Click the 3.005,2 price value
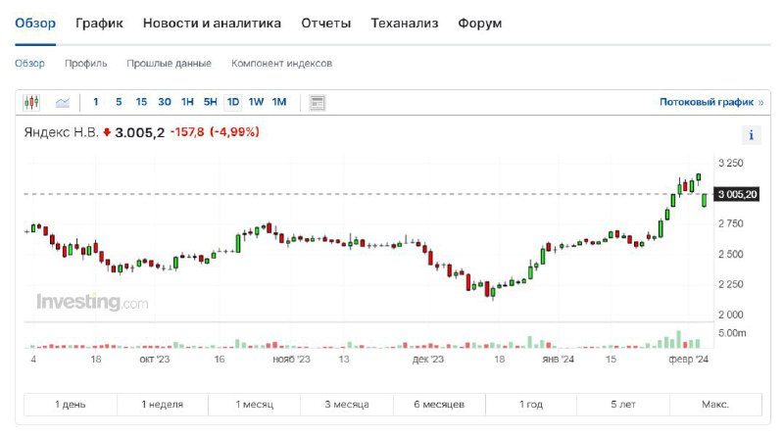 (x=139, y=132)
